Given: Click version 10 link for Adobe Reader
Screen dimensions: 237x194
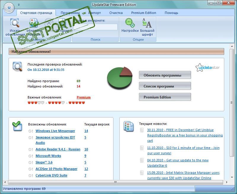Looking at the screenshot, I should coord(86,149).
